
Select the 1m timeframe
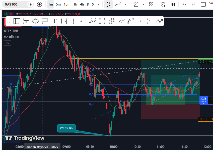(50, 4)
